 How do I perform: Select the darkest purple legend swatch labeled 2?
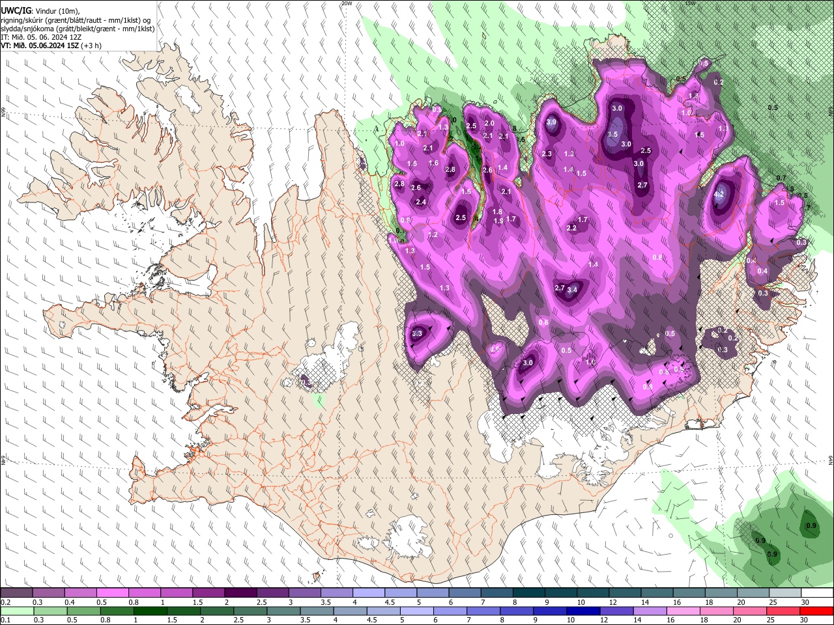pos(240,592)
